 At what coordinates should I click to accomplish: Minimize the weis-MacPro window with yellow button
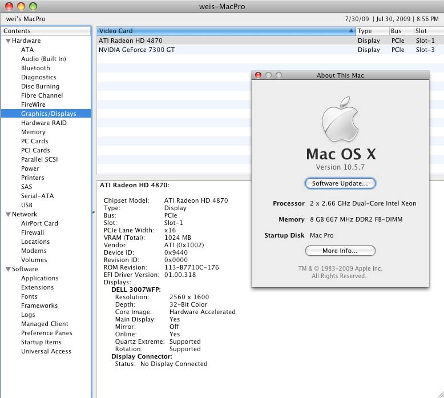(21, 6)
